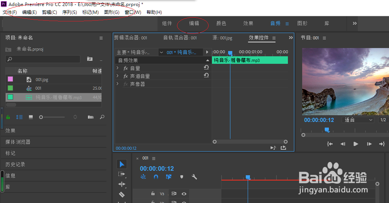This screenshot has width=389, height=203.
Task: Click automate to sequence icon
Action: [x=91, y=117]
